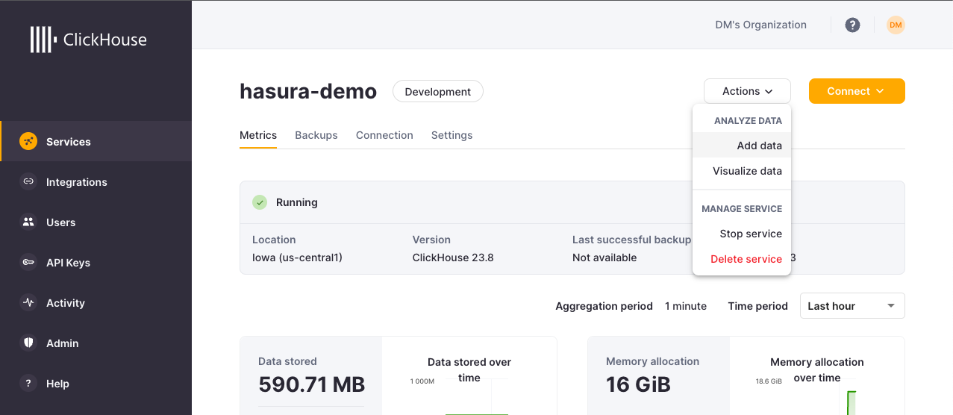Click the ClickHouse logo

(x=88, y=40)
